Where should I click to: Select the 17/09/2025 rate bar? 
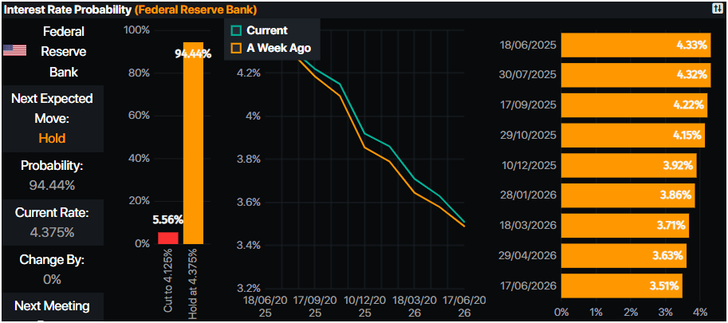tap(633, 105)
